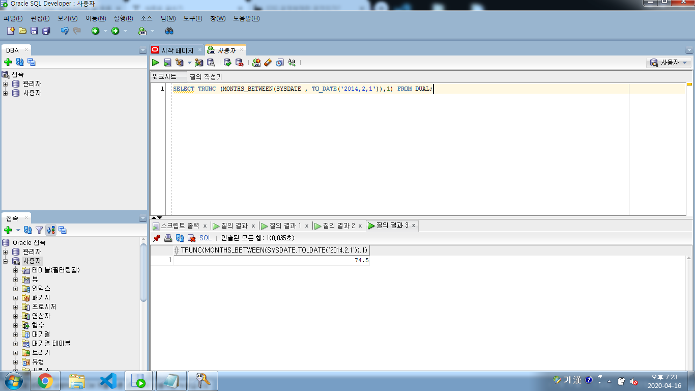Click the SQL link in result toolbar
This screenshot has width=695, height=391.
(205, 238)
